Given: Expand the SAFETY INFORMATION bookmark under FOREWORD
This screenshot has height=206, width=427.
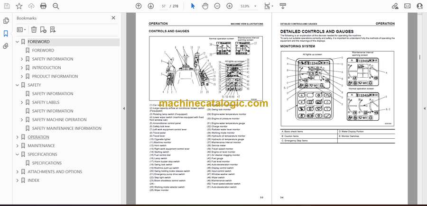Looking at the screenshot, I should [22, 59].
